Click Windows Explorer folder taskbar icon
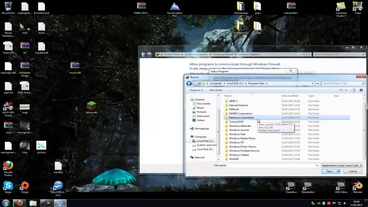The width and height of the screenshot is (368, 207). (33, 203)
